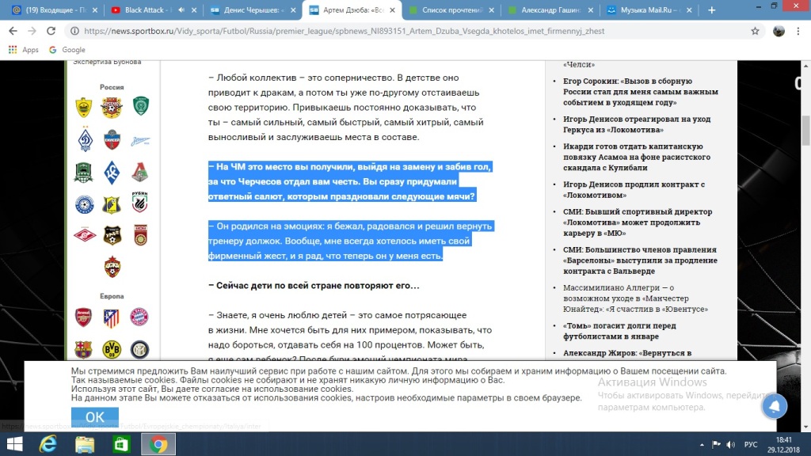Open the Ural club logo
The width and height of the screenshot is (811, 456).
click(112, 235)
